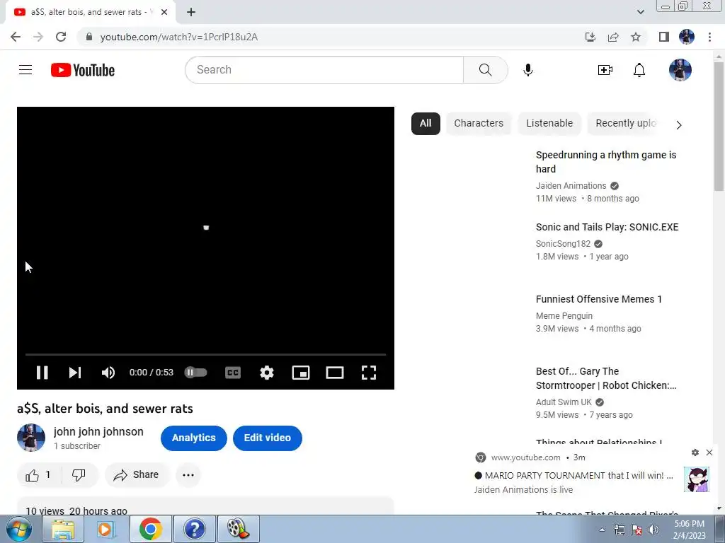Viewport: 725px width, 543px height.
Task: Open john john johnson channel name
Action: [98, 432]
